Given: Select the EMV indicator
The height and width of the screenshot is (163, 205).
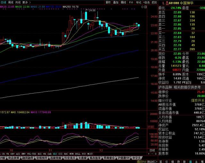Looking at the screenshot, I should point(23,154).
